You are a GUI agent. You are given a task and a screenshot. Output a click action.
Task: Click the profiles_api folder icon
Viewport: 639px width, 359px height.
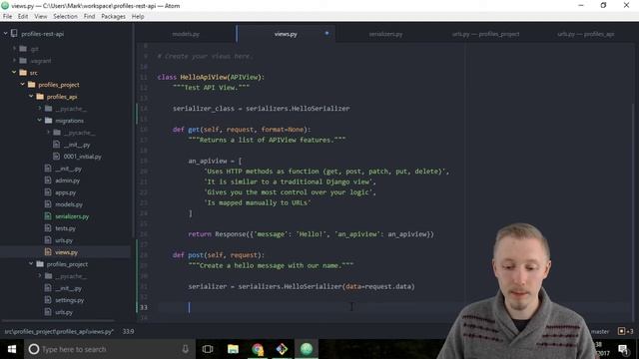click(x=40, y=97)
